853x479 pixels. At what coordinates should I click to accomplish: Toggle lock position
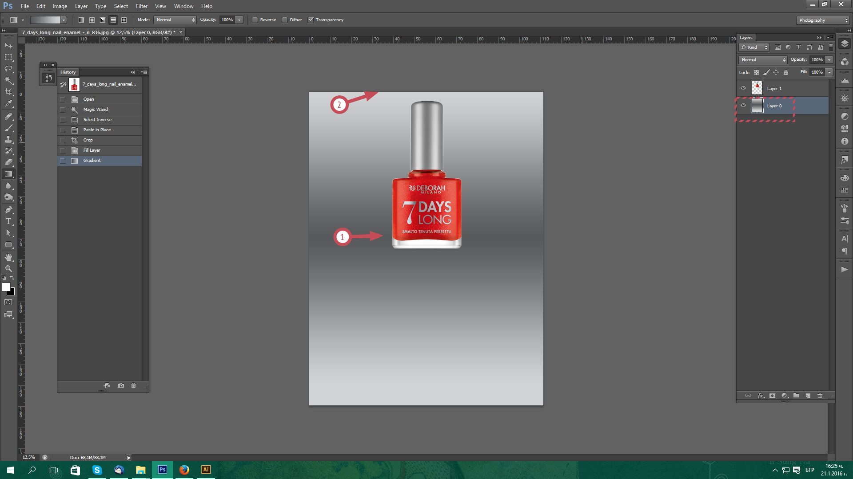pos(776,72)
